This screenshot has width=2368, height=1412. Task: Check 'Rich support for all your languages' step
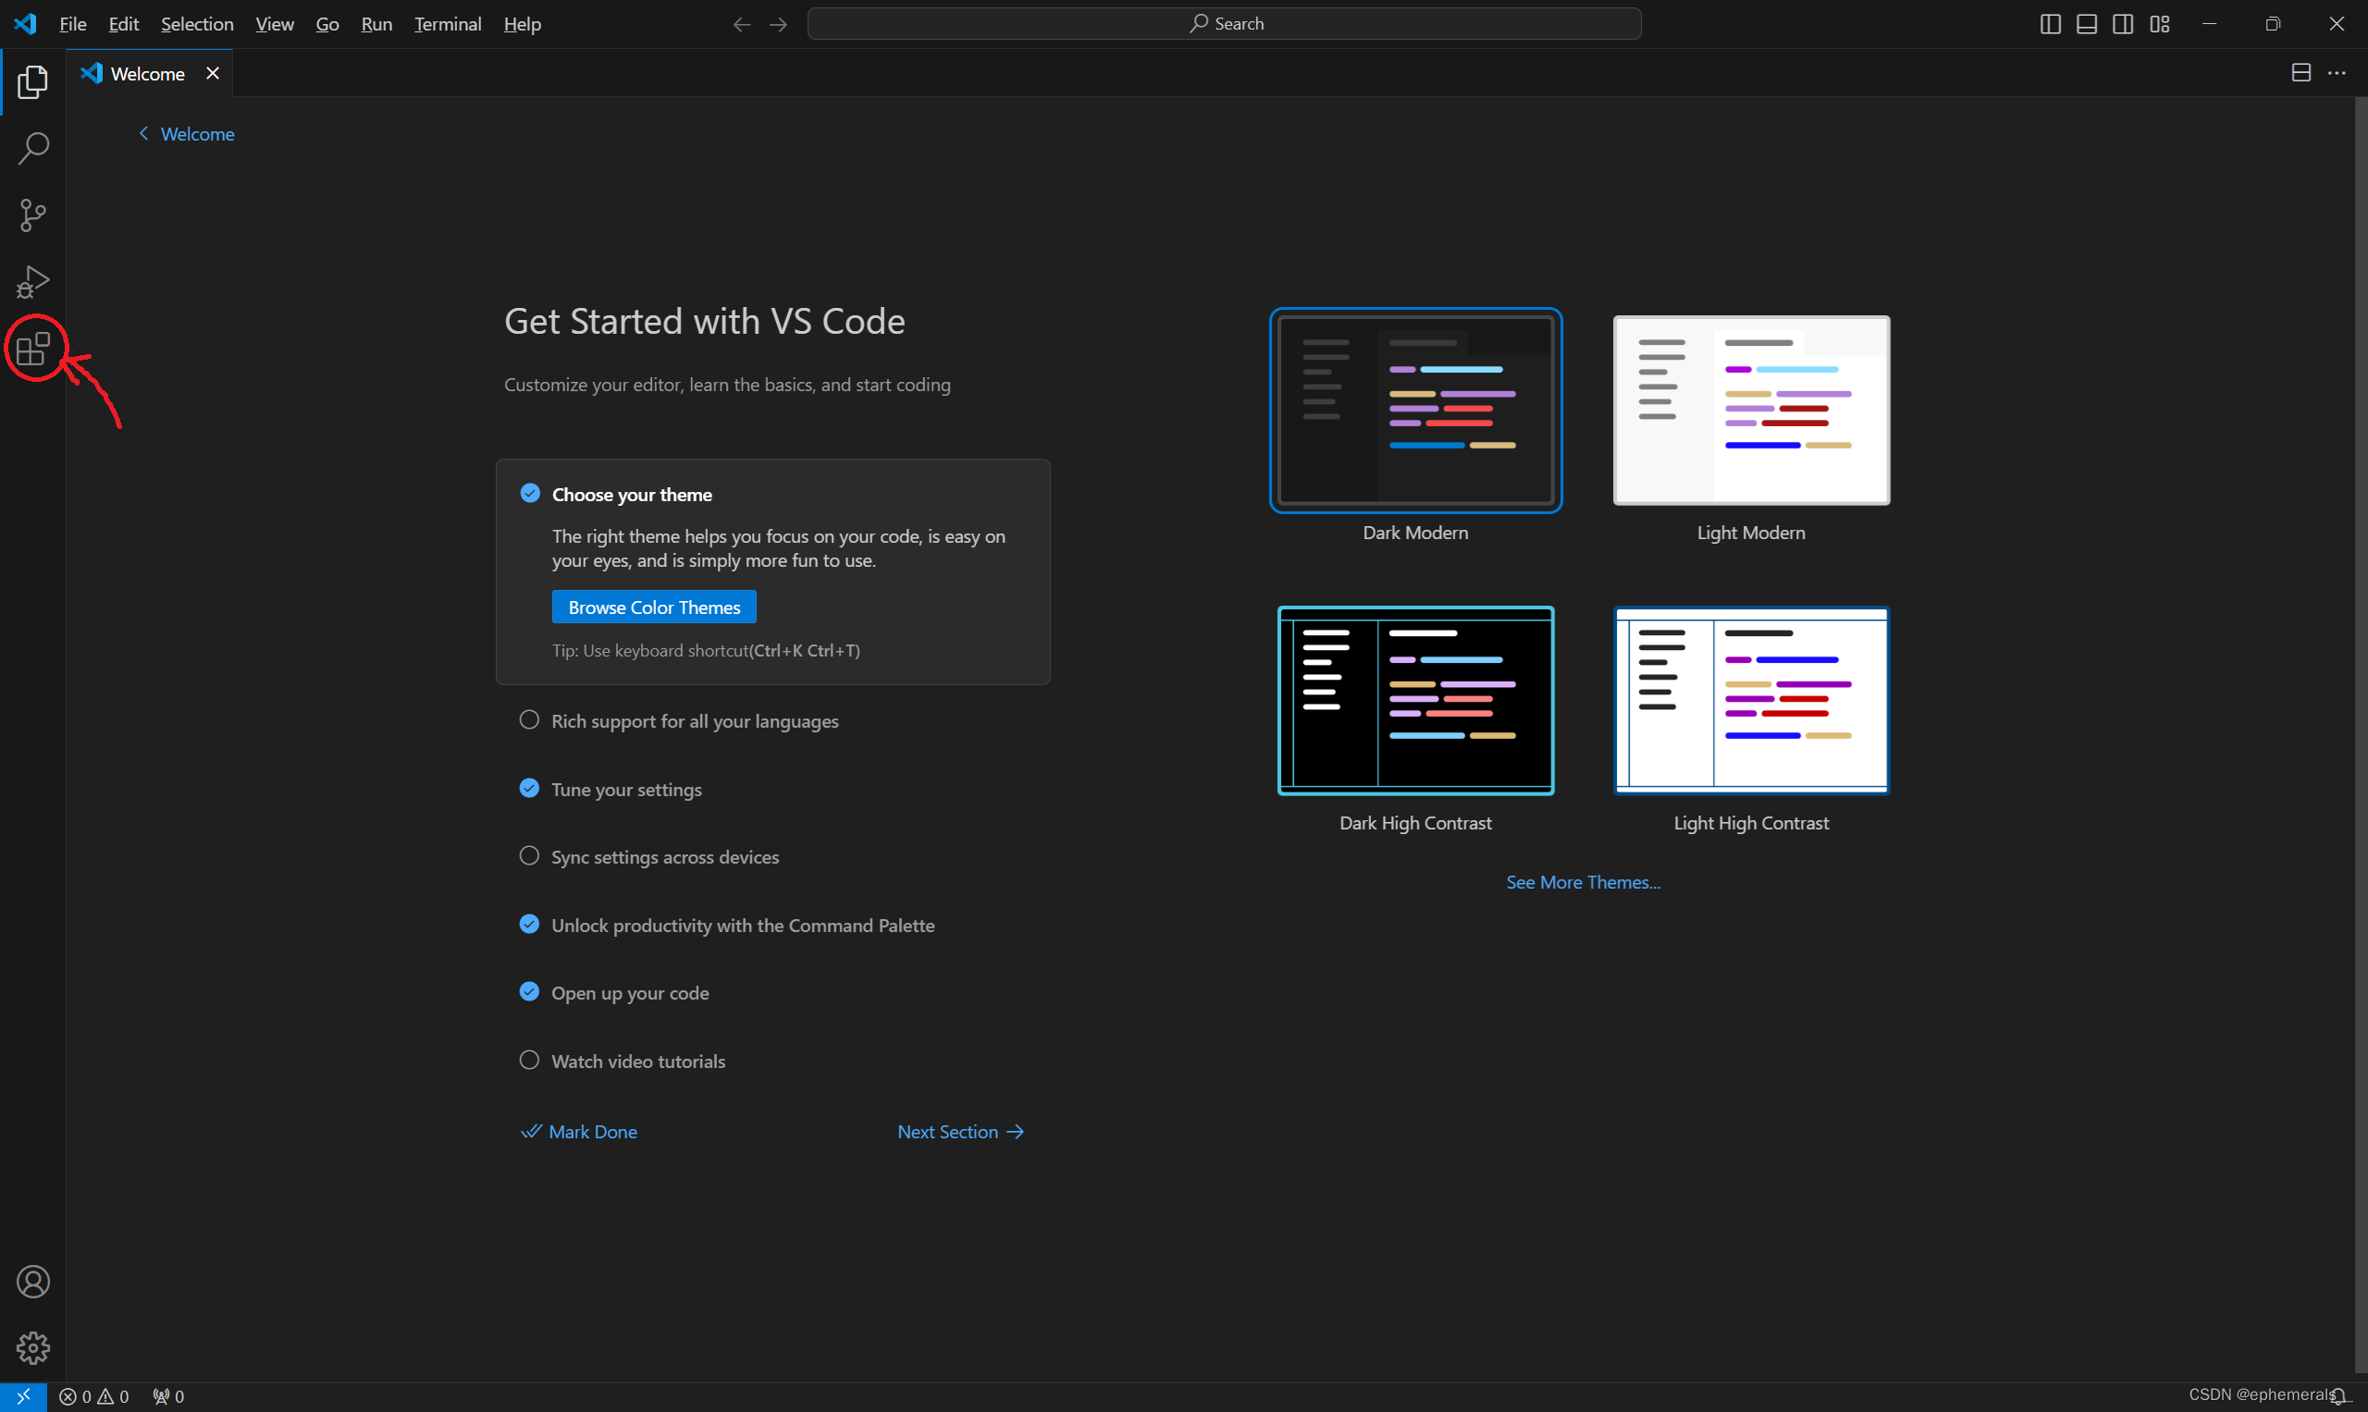529,720
